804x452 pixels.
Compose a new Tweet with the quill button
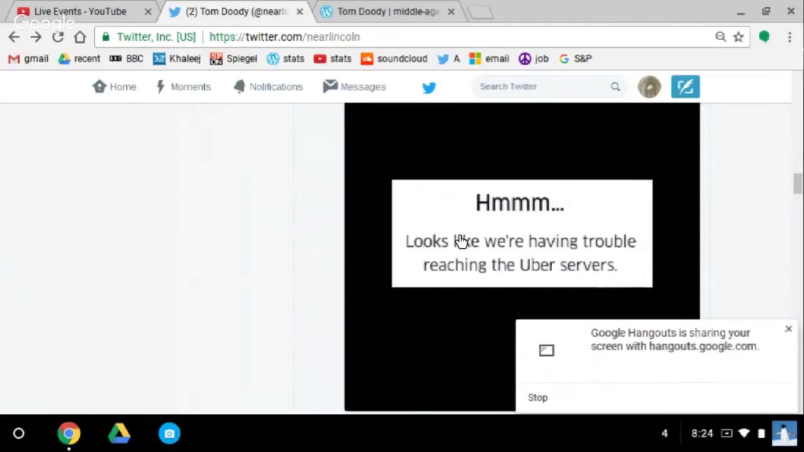point(685,87)
